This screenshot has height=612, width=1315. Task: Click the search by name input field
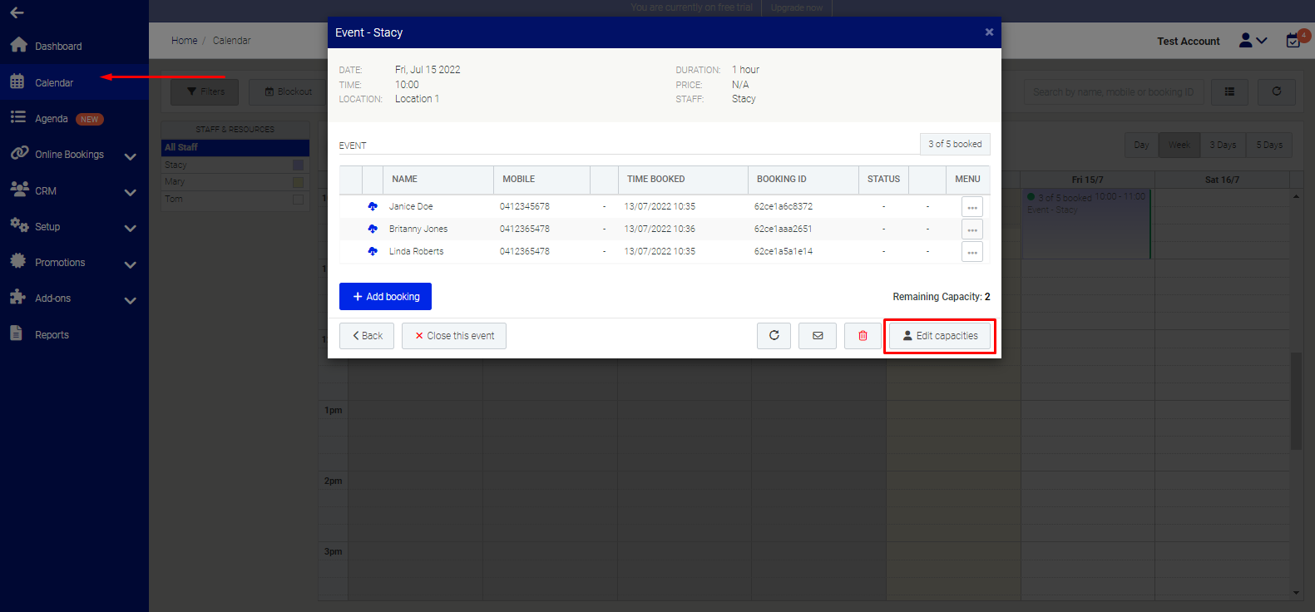(x=1114, y=92)
